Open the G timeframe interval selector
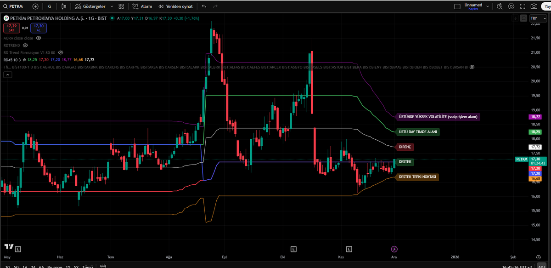The height and width of the screenshot is (268, 551). coord(50,6)
